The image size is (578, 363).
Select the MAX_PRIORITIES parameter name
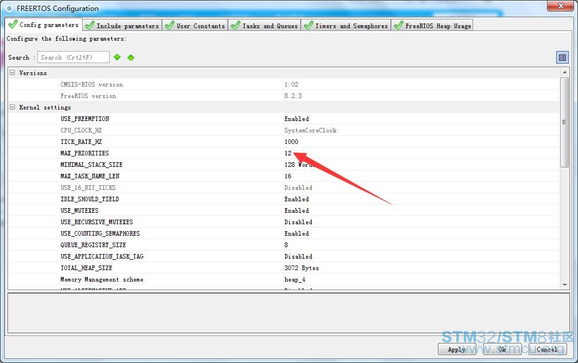[x=84, y=153]
